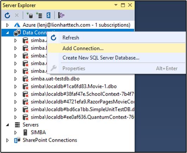Image resolution: width=187 pixels, height=153 pixels.
Task: Expand the localdb RazorPagesMovie connection
Action: 15,102
